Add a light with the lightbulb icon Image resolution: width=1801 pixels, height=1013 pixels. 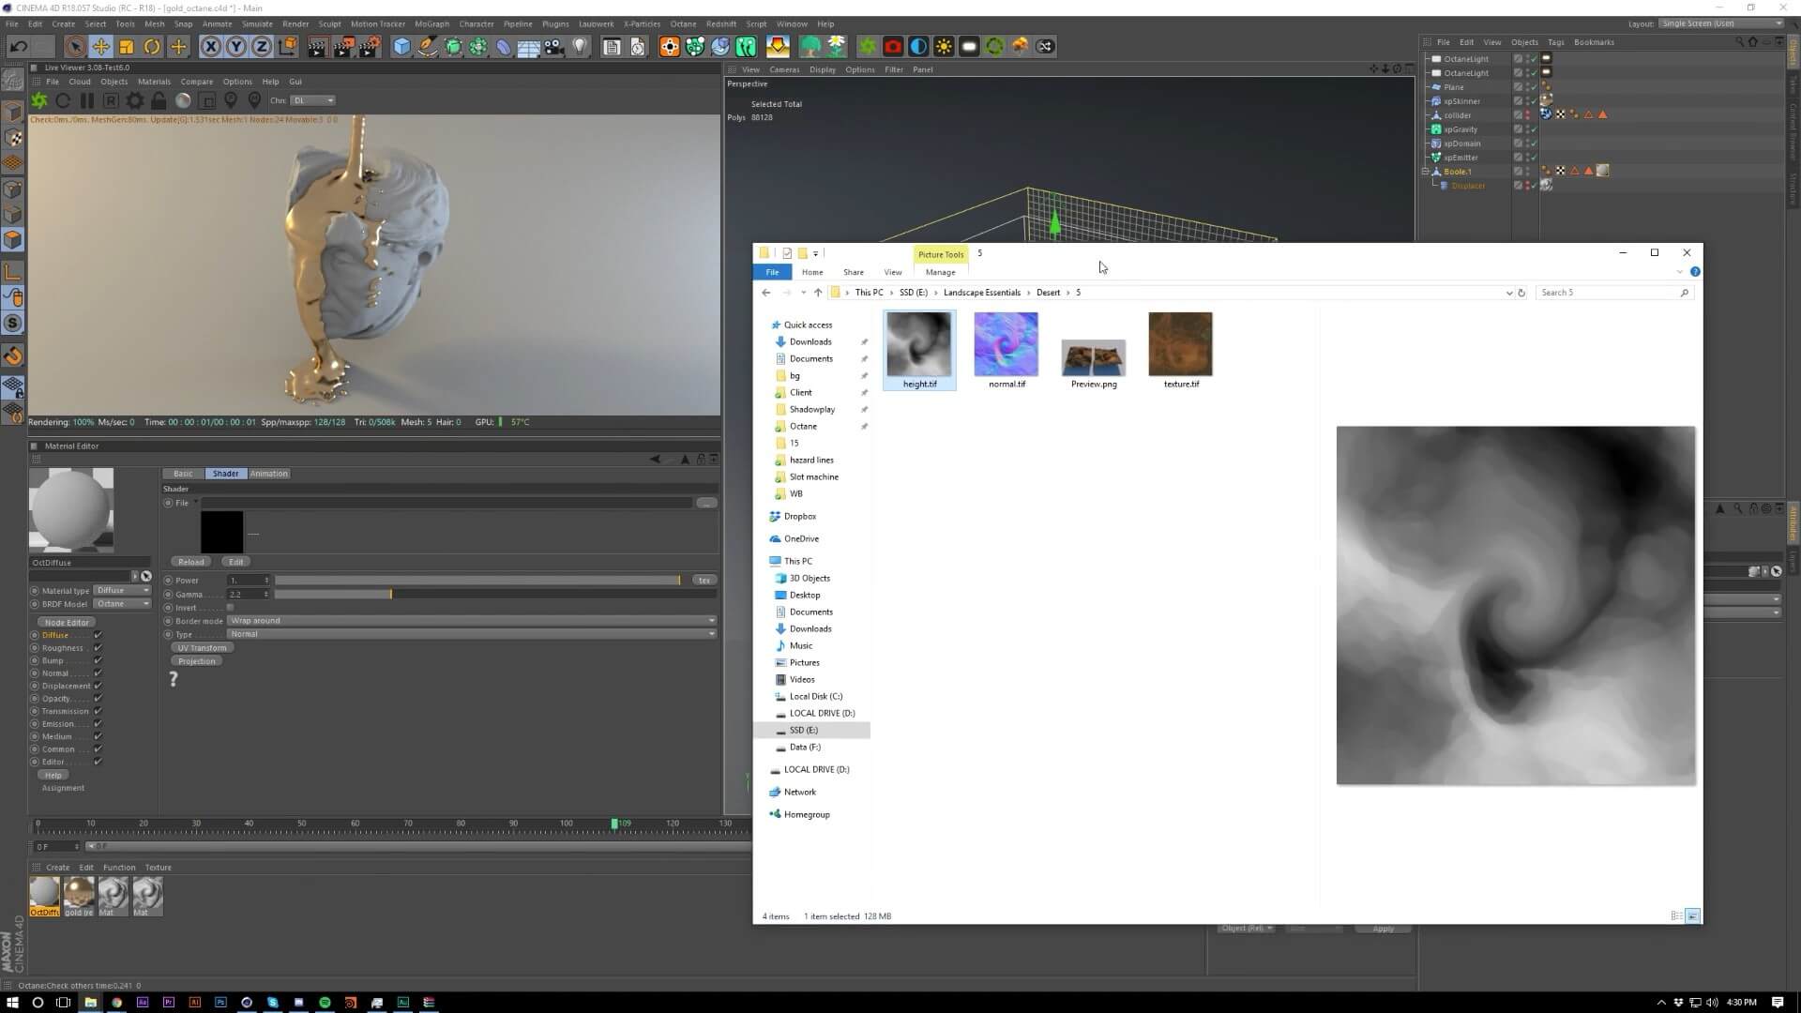[580, 46]
